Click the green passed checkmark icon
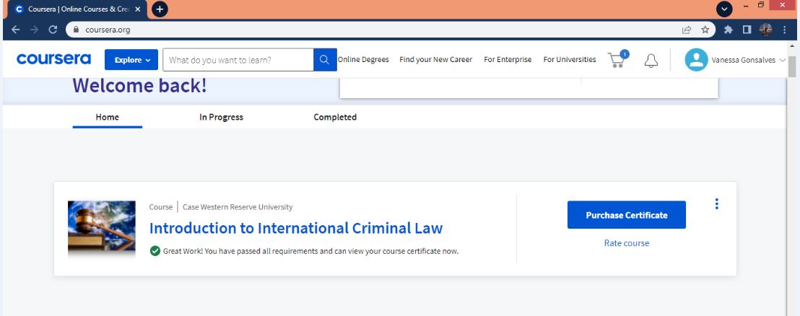 click(x=155, y=251)
